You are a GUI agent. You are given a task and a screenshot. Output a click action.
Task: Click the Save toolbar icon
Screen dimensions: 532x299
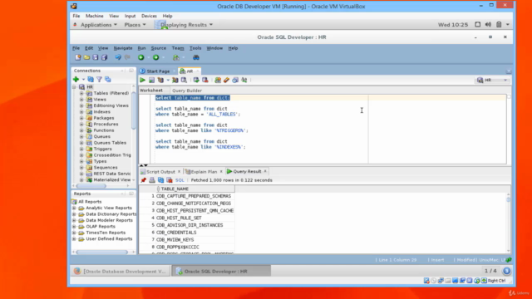pyautogui.click(x=96, y=57)
